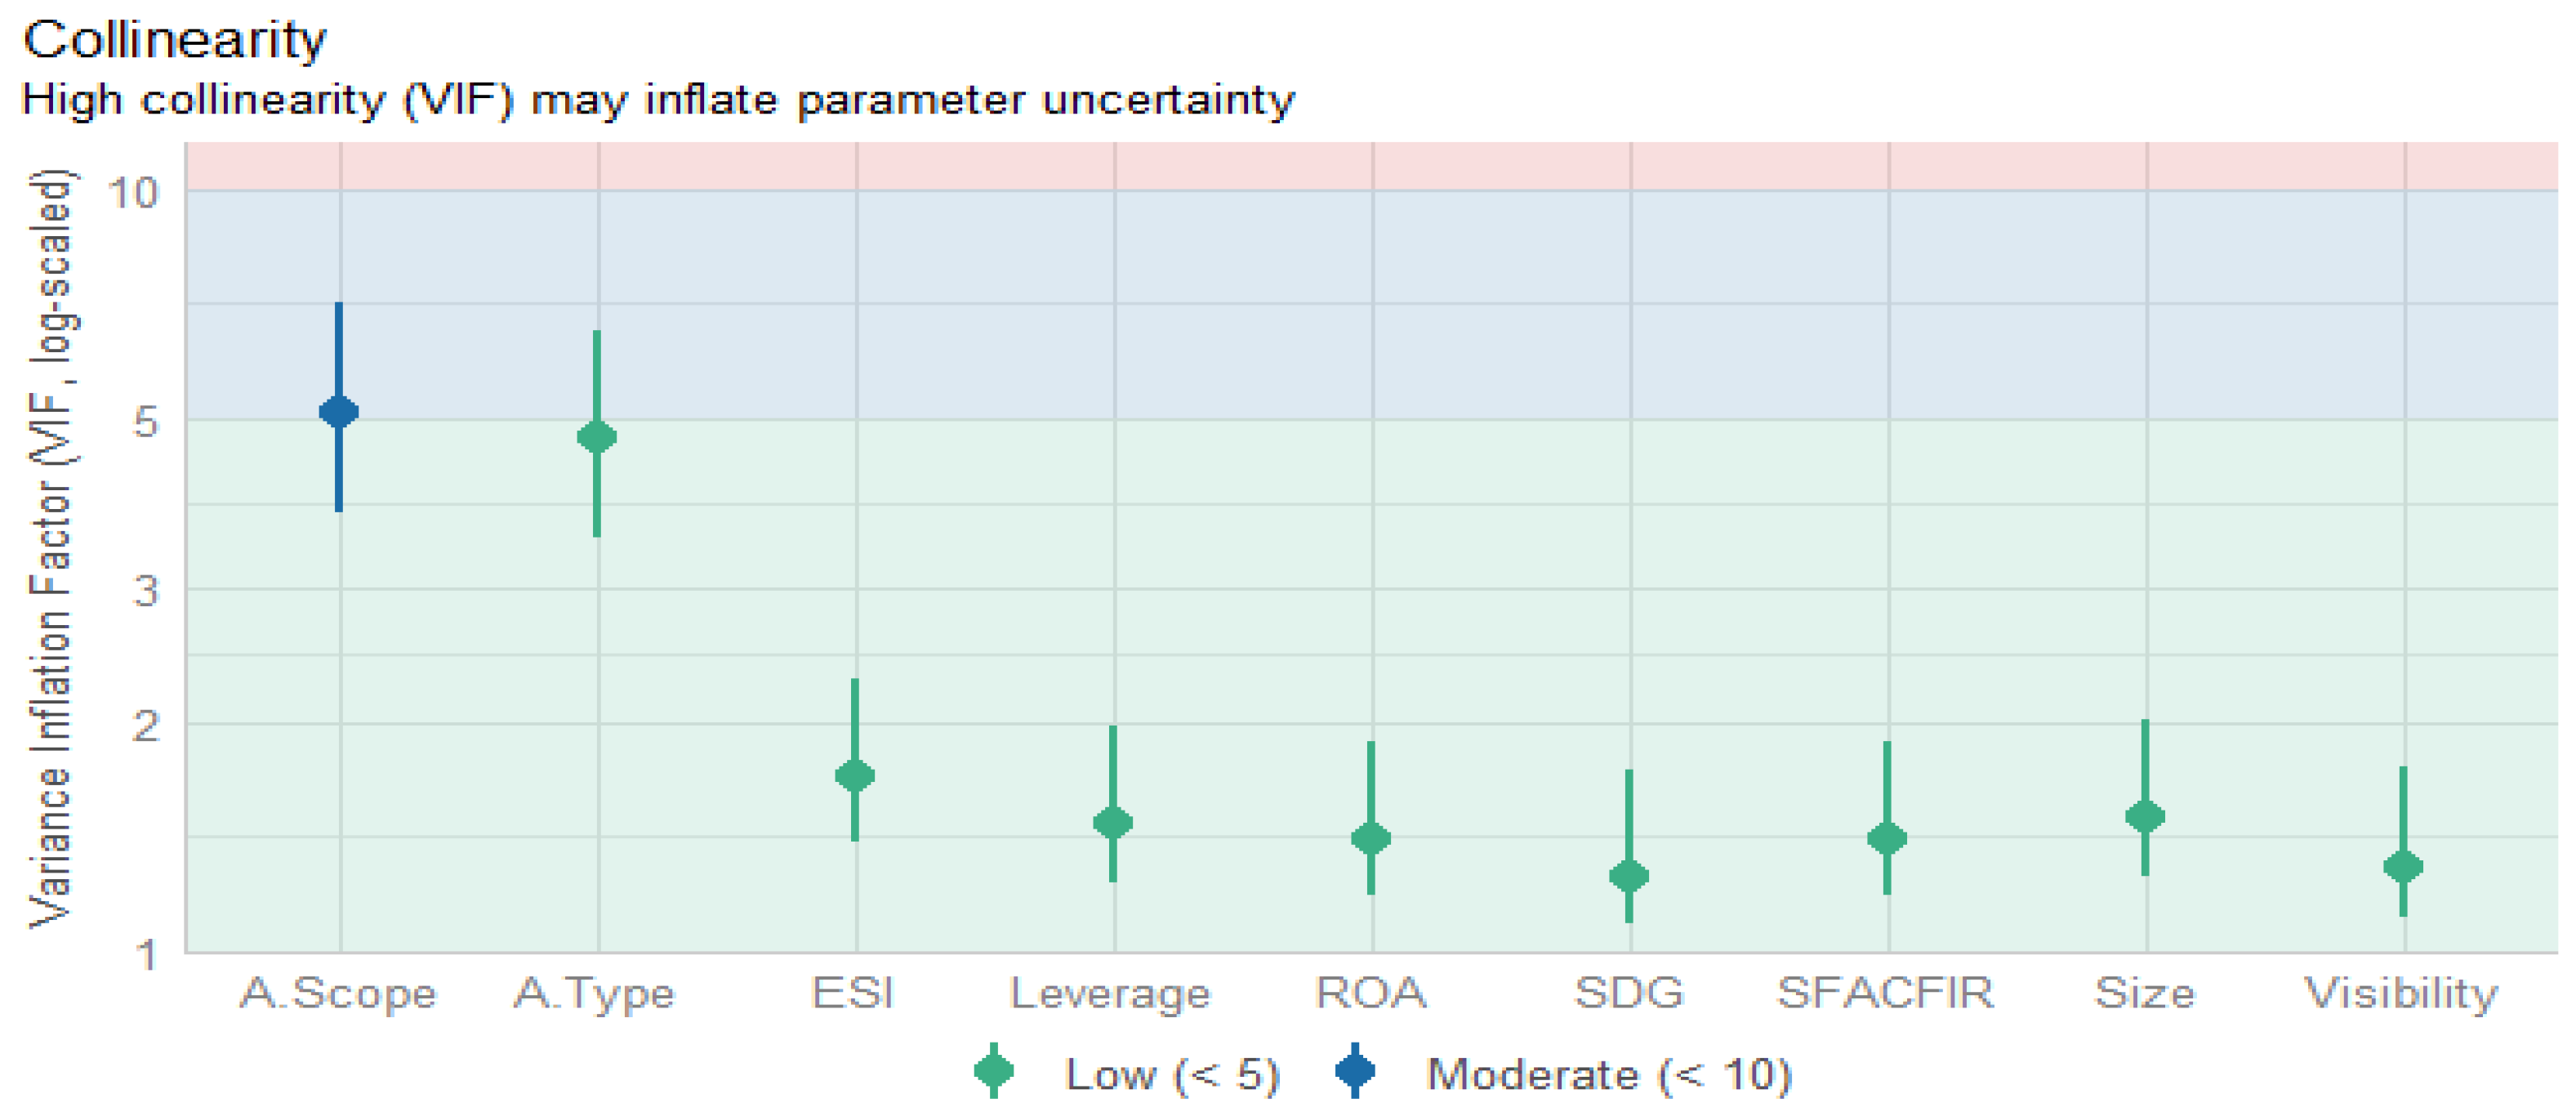Select the SFACFIR point marker
Viewport: 2576px width, 1112px height.
coord(1887,838)
